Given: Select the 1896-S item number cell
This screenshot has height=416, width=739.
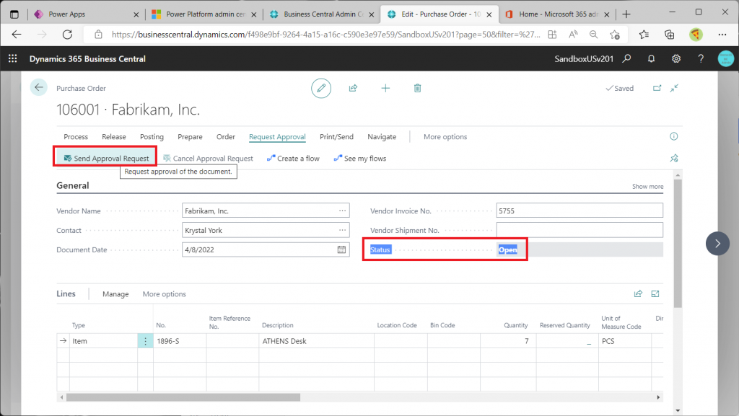Looking at the screenshot, I should (180, 341).
